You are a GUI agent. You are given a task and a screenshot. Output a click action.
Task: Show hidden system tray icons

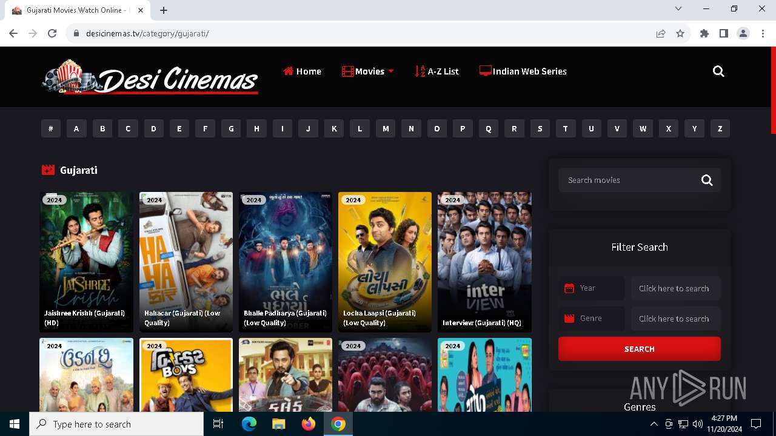(654, 424)
